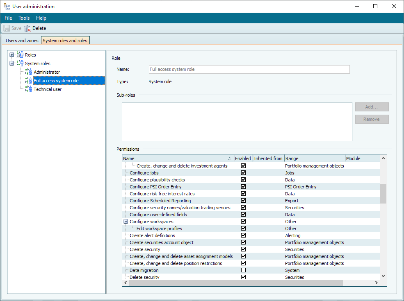
Task: Disable the Create security permission checkbox
Action: (244, 249)
